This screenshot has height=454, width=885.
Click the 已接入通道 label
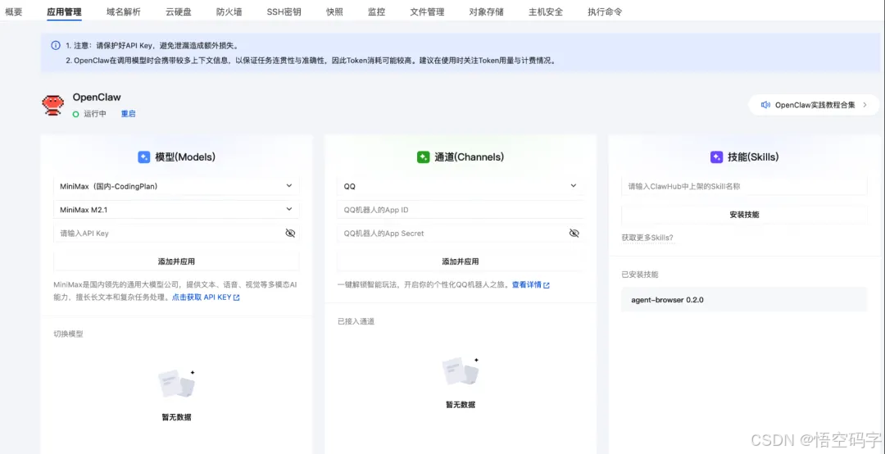pos(356,322)
